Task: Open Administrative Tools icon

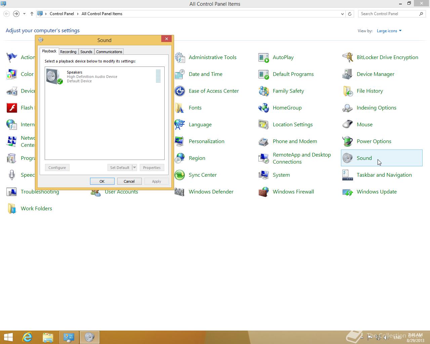Action: coord(180,57)
